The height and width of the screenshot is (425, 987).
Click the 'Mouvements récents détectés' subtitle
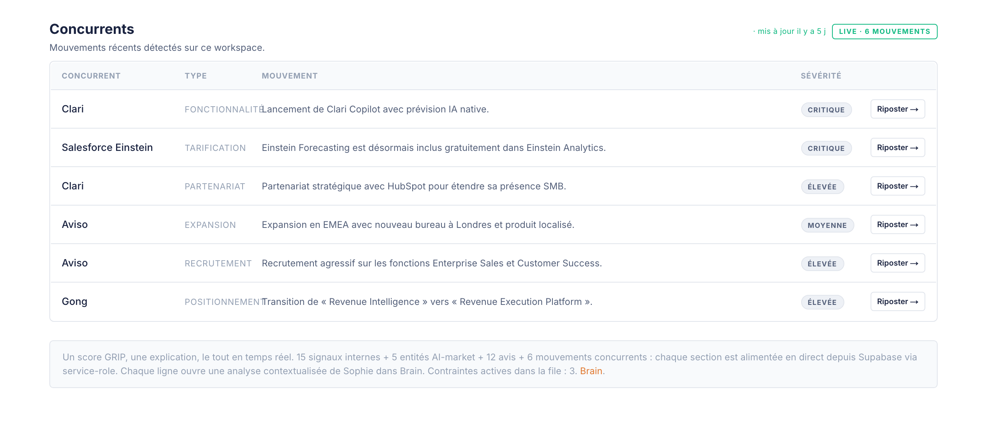(157, 48)
